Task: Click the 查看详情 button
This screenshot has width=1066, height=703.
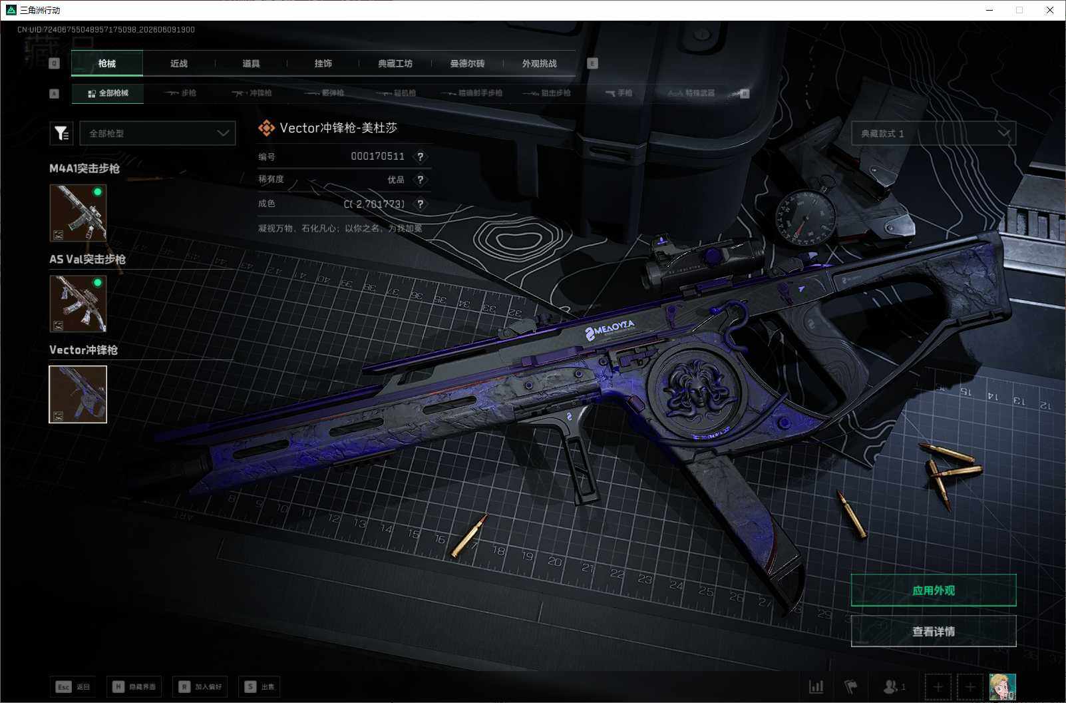Action: [934, 631]
